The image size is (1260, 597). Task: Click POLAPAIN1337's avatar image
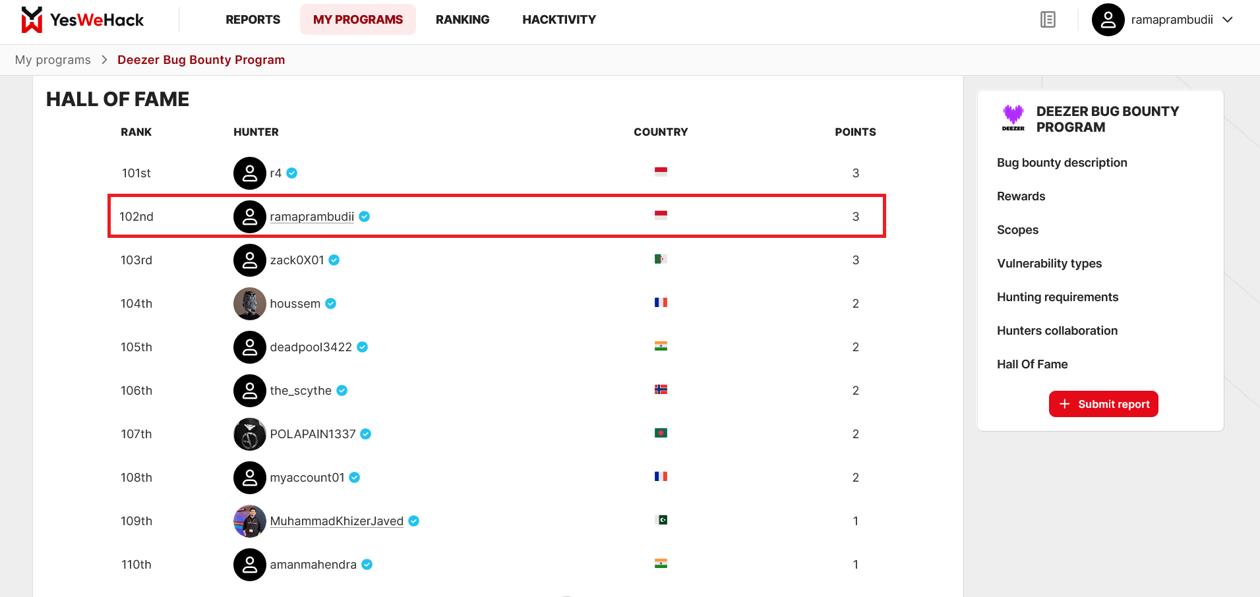[249, 434]
